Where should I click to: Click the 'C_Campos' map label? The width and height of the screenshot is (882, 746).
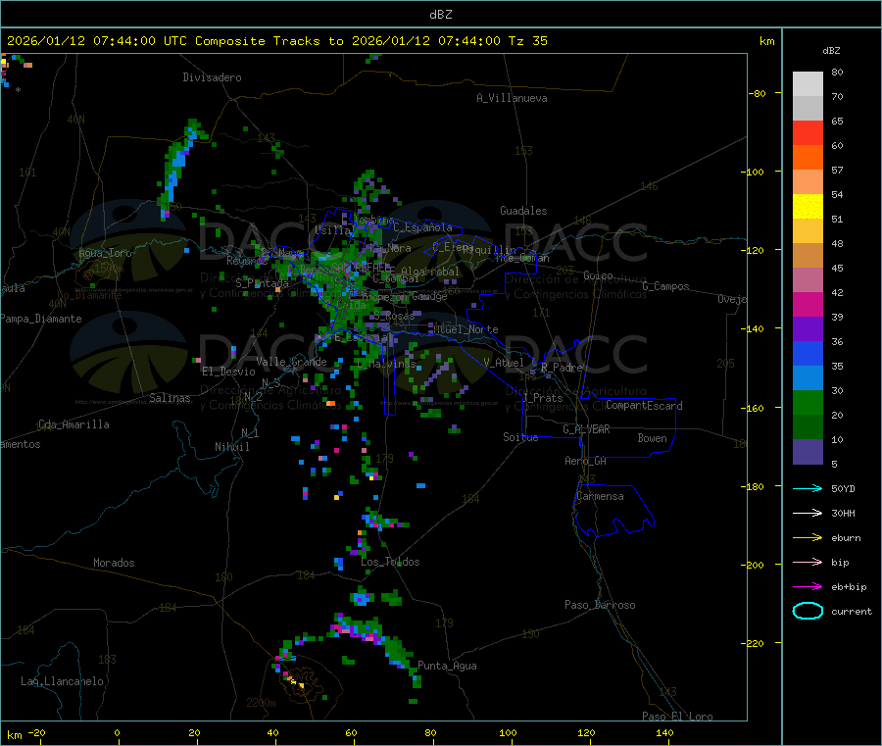click(665, 286)
